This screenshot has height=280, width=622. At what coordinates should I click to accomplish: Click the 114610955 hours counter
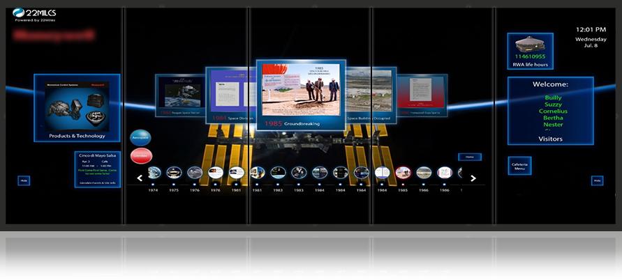(530, 56)
